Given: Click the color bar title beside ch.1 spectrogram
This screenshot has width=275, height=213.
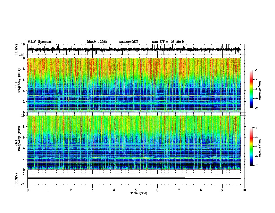Looking at the screenshot, I should 260,90.
